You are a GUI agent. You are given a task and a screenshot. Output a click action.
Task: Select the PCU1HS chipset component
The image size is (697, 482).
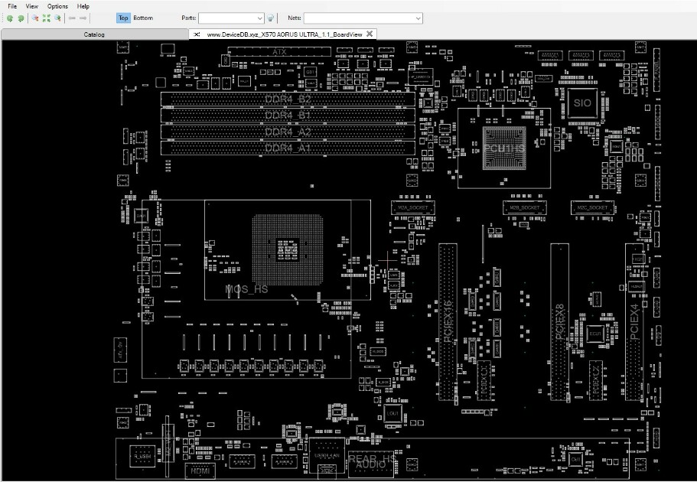point(504,148)
